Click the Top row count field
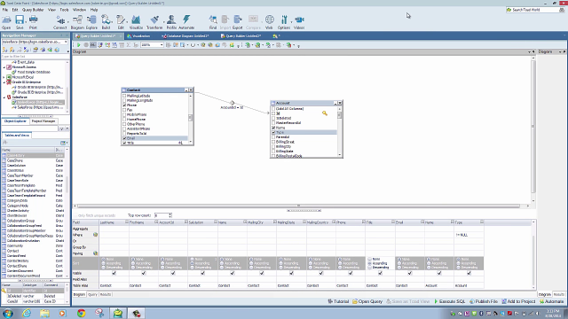Screen dimensions: 568x319 coord(163,215)
